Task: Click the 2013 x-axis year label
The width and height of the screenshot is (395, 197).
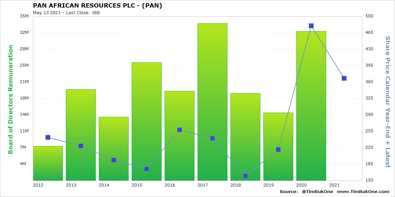Action: 71,185
